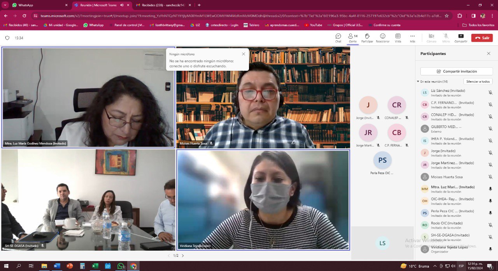Switch to the WhatsApp browser tab

[x=35, y=5]
